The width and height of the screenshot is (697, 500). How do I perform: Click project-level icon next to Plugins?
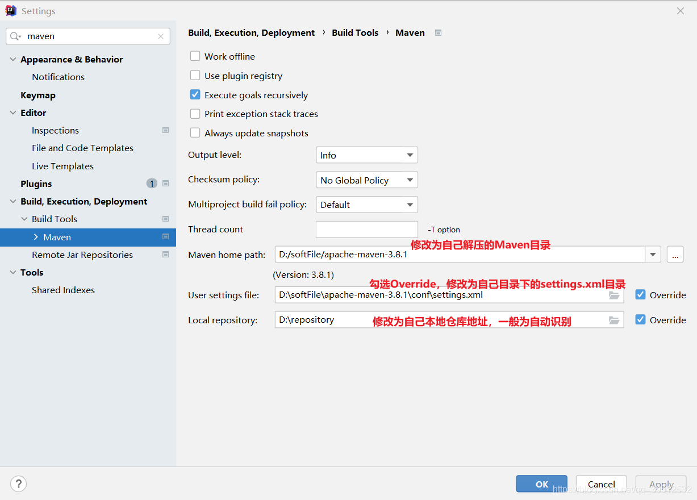(165, 184)
